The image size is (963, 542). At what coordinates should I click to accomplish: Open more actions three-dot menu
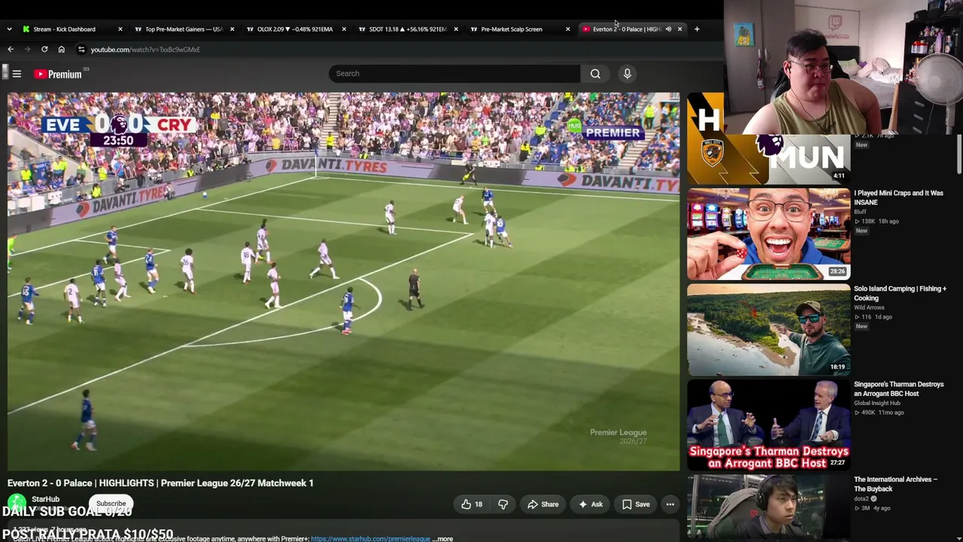[x=670, y=504]
